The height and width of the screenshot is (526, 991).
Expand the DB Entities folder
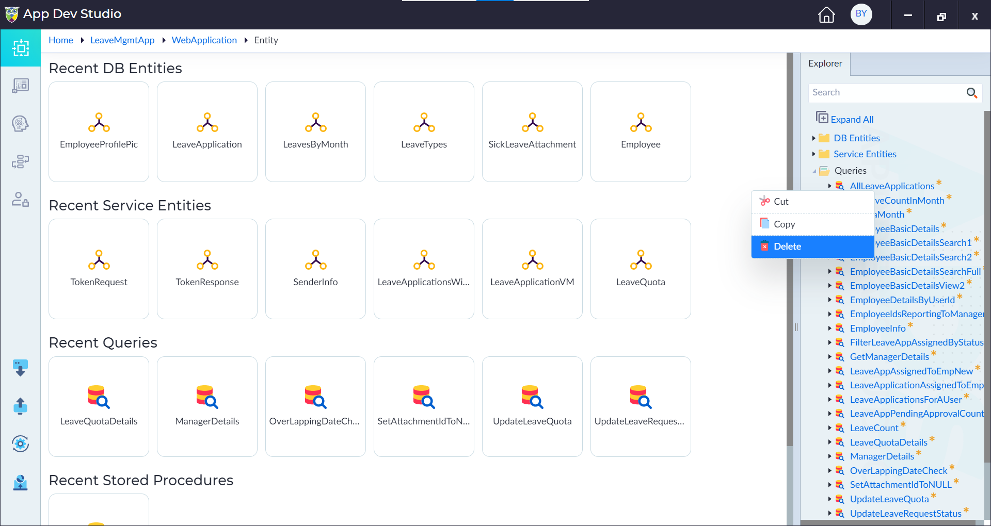pos(814,138)
